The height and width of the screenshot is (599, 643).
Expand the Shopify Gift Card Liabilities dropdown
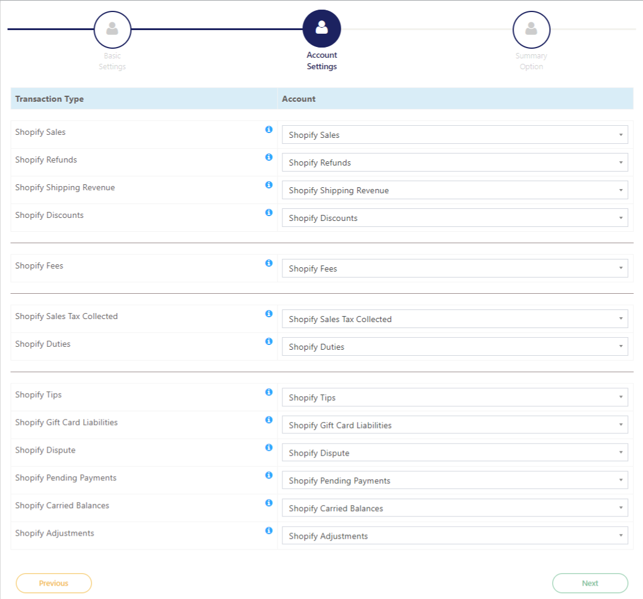click(x=455, y=425)
